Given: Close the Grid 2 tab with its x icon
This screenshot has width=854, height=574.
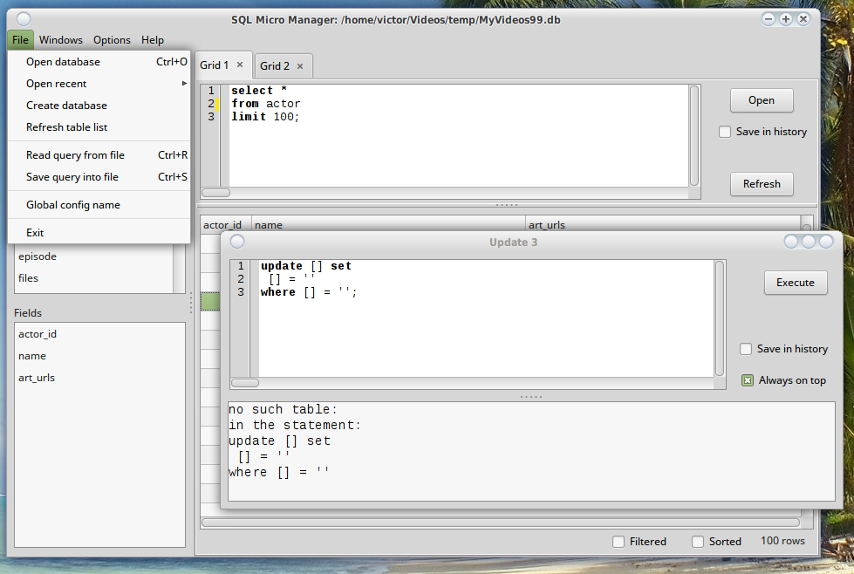Looking at the screenshot, I should coord(299,65).
